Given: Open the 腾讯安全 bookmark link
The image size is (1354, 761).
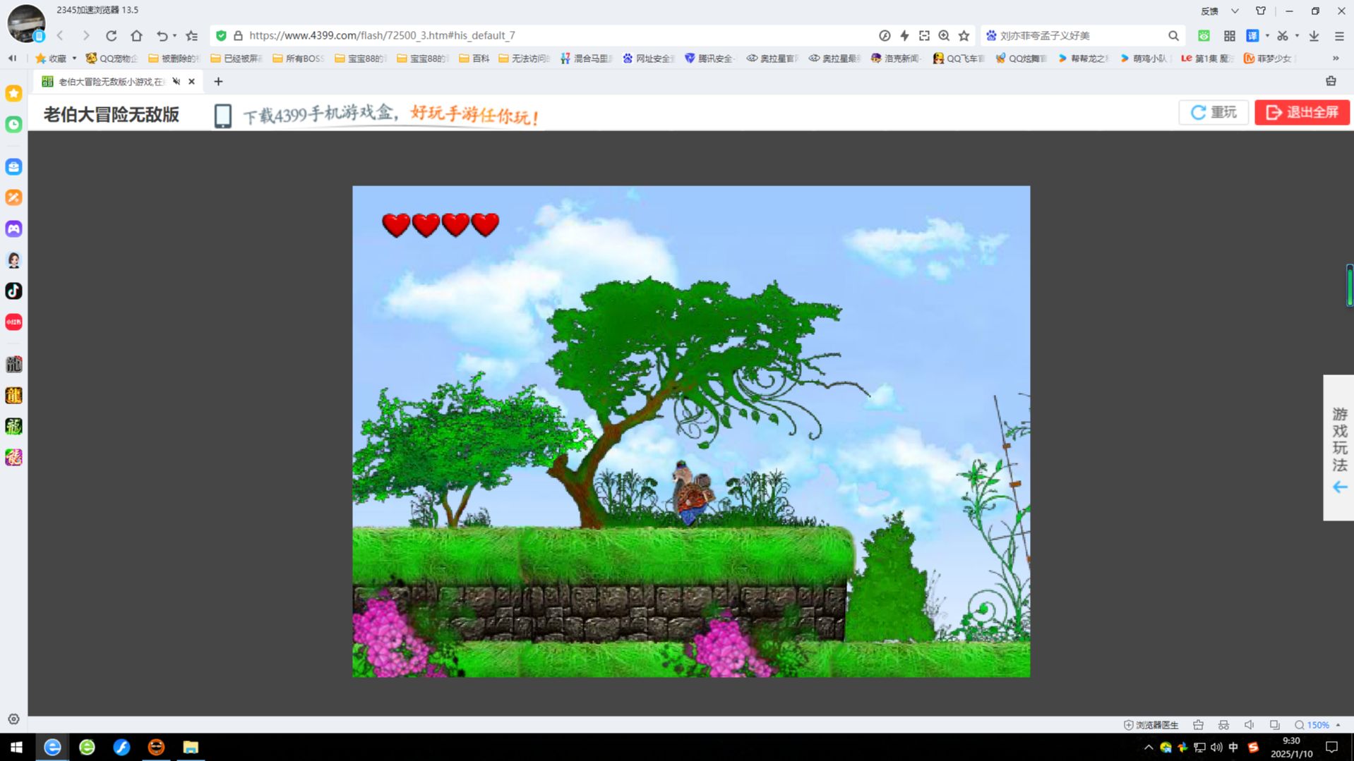Looking at the screenshot, I should pyautogui.click(x=709, y=59).
